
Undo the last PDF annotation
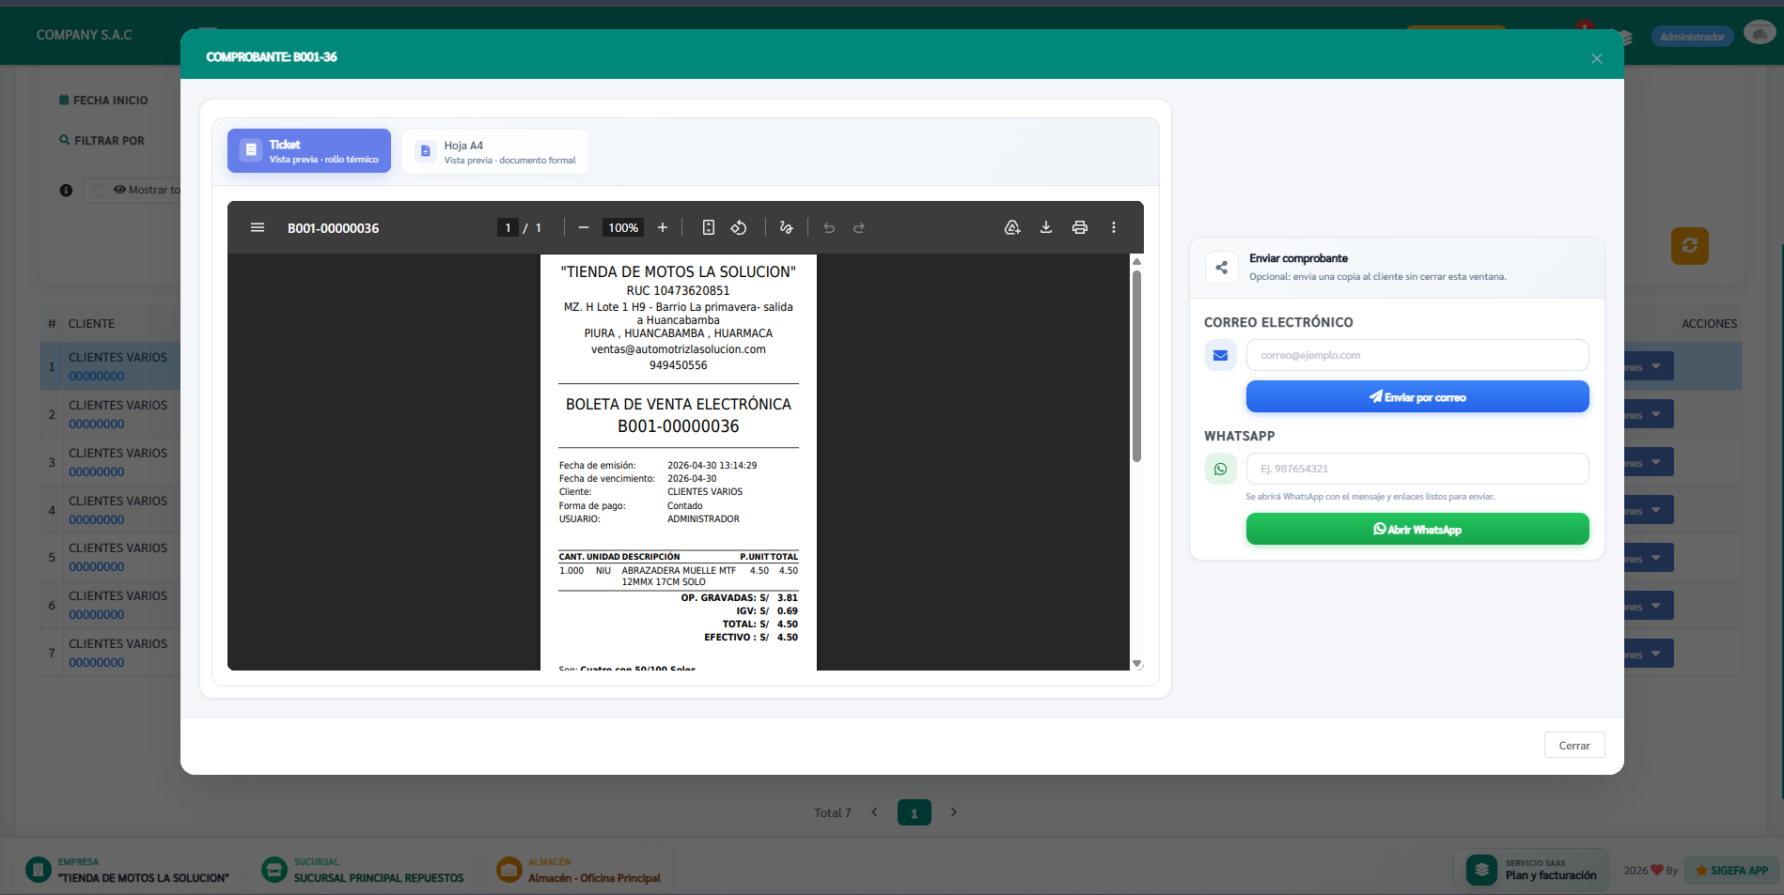point(829,227)
